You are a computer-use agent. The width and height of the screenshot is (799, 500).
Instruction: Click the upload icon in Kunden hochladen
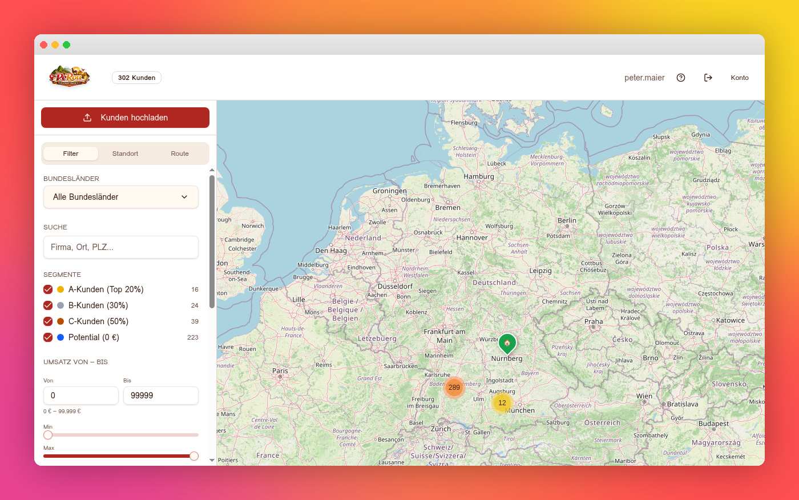[x=87, y=118]
